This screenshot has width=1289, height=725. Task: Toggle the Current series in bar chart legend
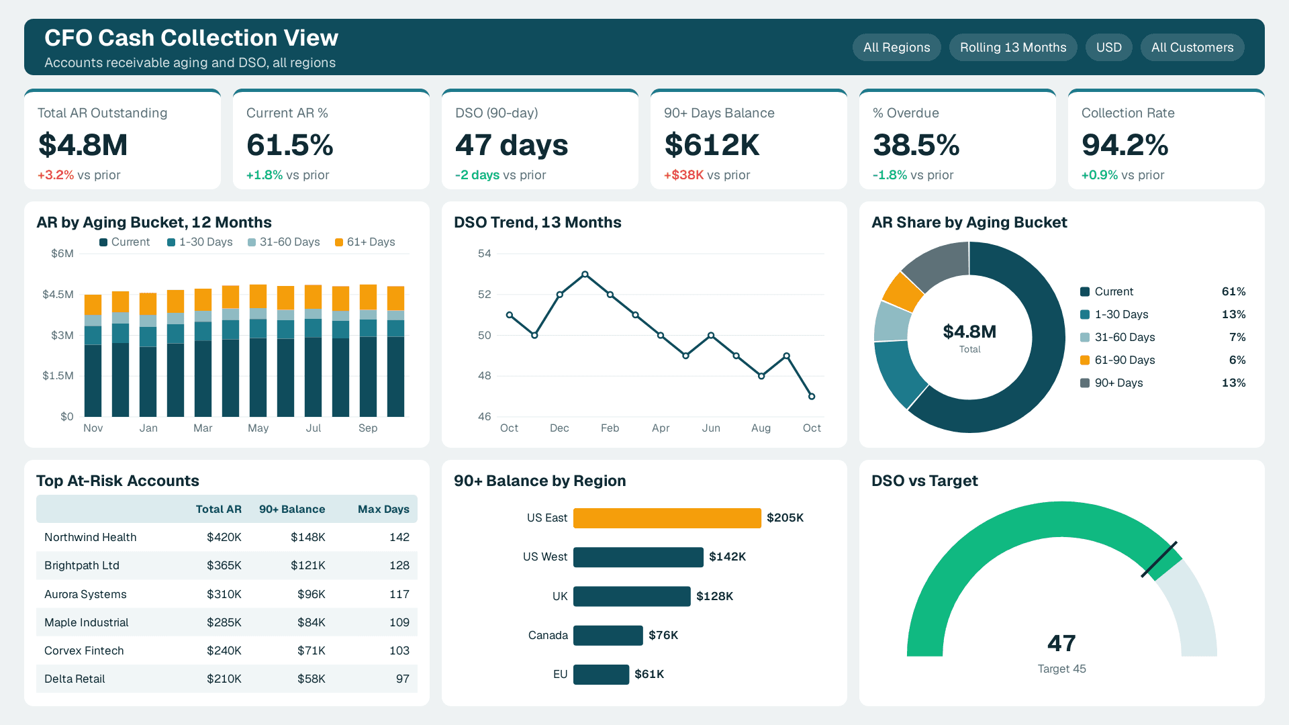pos(125,242)
